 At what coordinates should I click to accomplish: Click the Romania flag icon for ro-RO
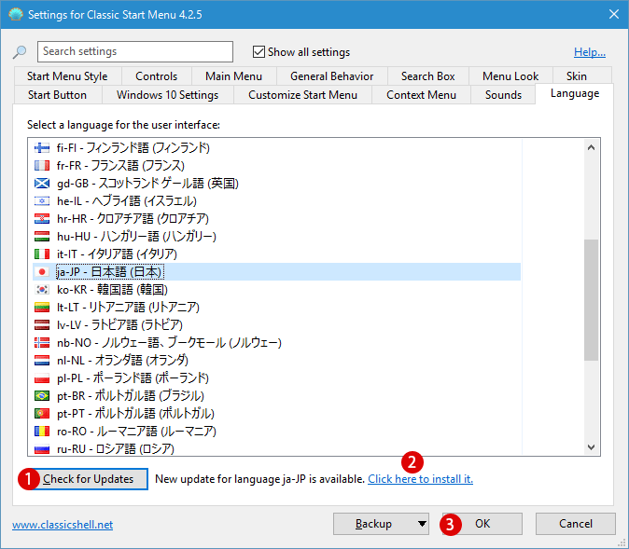pos(42,432)
